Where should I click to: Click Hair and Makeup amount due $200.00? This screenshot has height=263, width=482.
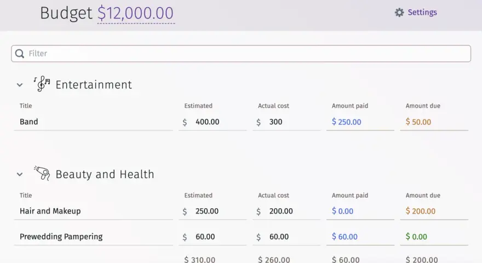click(420, 211)
